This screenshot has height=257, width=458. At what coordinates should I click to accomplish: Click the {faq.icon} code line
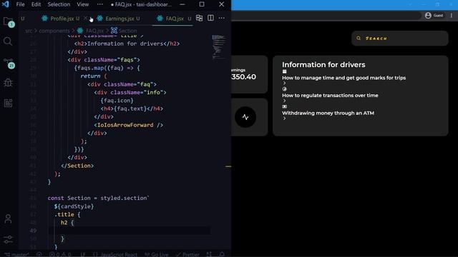pyautogui.click(x=117, y=101)
